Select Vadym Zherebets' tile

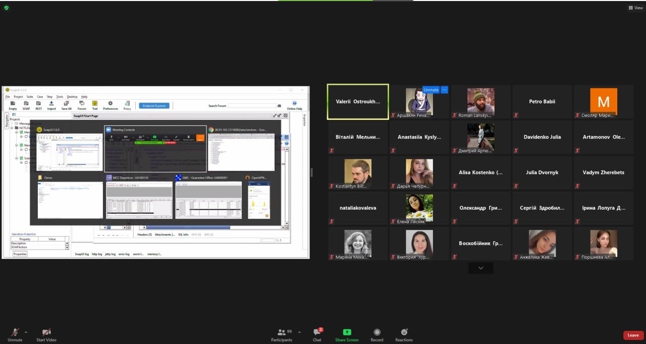(x=604, y=173)
